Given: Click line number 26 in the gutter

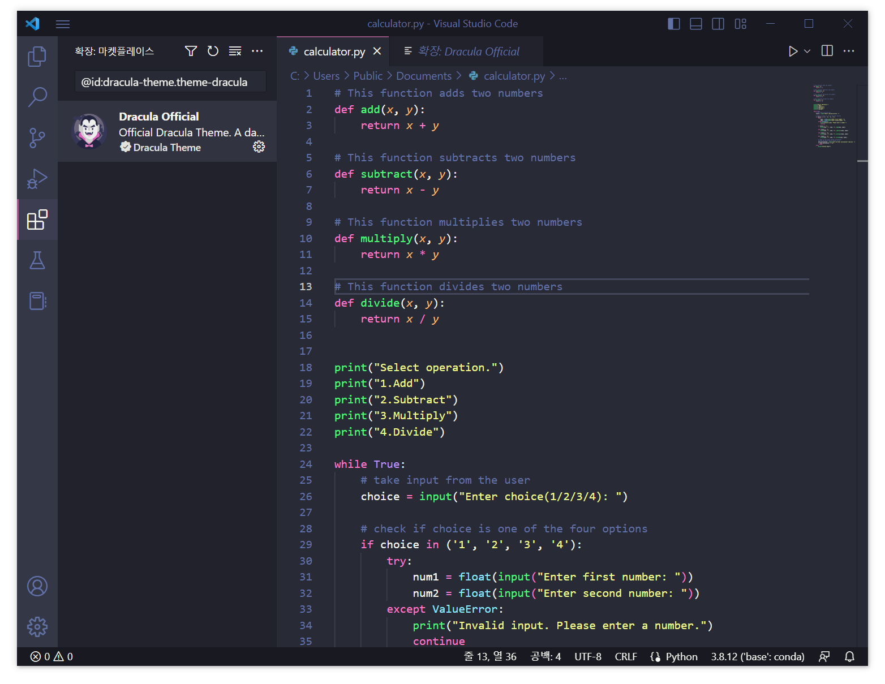Looking at the screenshot, I should tap(306, 497).
